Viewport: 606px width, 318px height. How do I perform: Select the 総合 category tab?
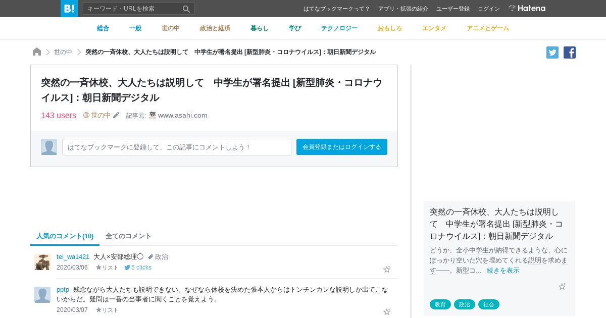pos(103,28)
